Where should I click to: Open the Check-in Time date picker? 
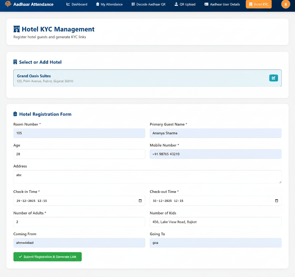click(x=140, y=200)
